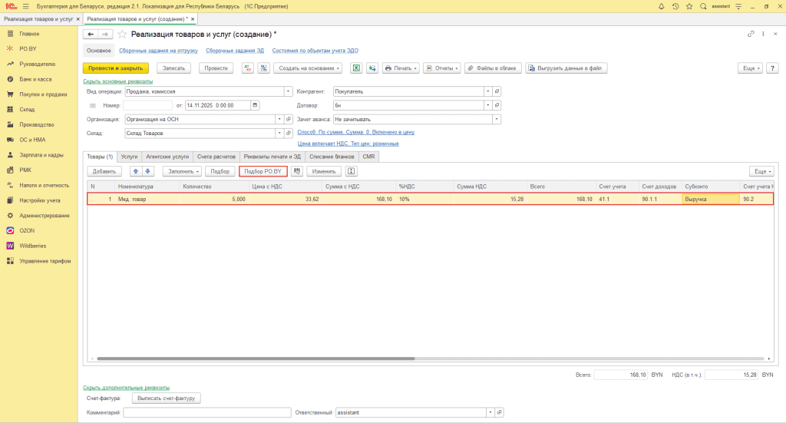Viewport: 786px width, 423px height.
Task: Move selected row up with blue arrow
Action: (136, 171)
